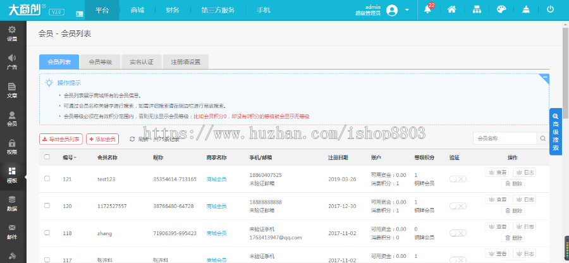Screen dimensions: 569x263
Task: Select the 实名认证 tab
Action: pyautogui.click(x=142, y=62)
